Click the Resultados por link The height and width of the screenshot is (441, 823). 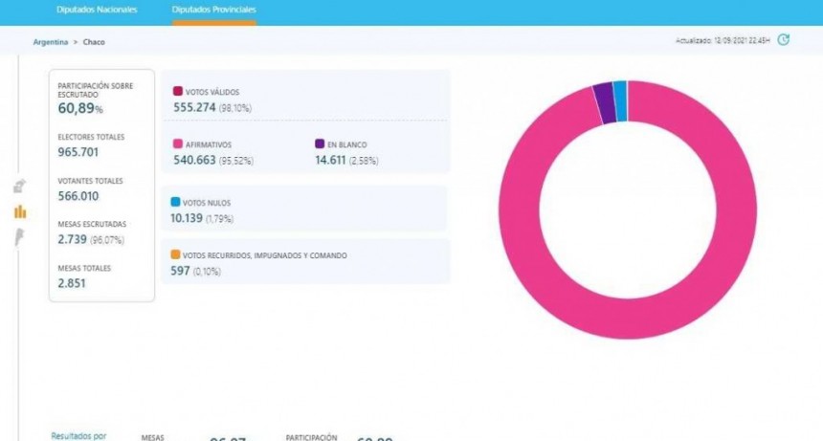coord(78,436)
